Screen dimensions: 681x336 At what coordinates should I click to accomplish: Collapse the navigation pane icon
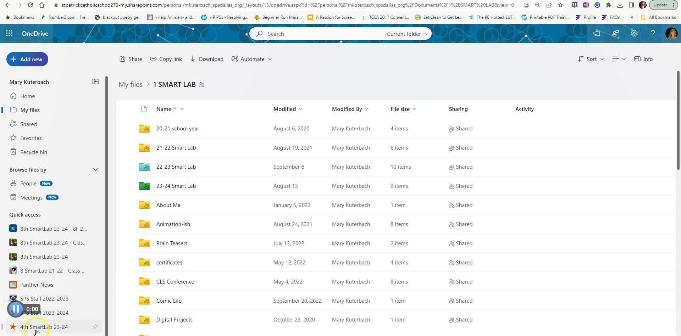pyautogui.click(x=95, y=82)
